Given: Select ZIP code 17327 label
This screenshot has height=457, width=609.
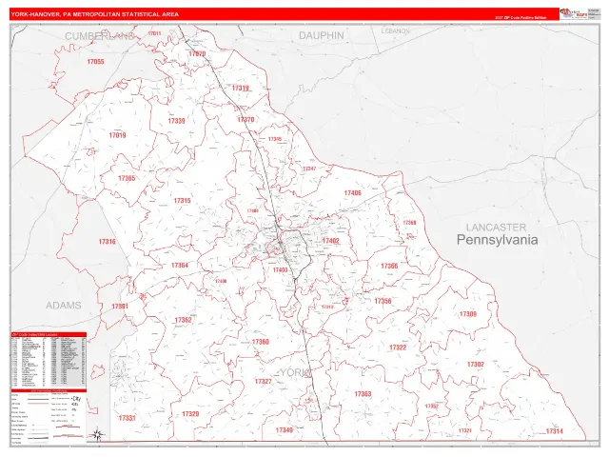Looking at the screenshot, I should click(264, 382).
